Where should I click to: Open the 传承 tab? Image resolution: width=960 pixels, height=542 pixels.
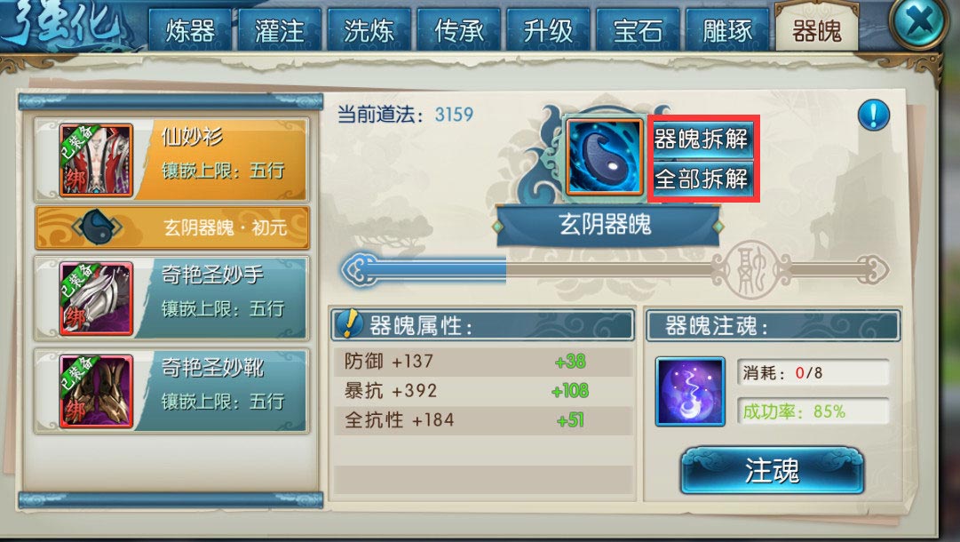point(458,30)
